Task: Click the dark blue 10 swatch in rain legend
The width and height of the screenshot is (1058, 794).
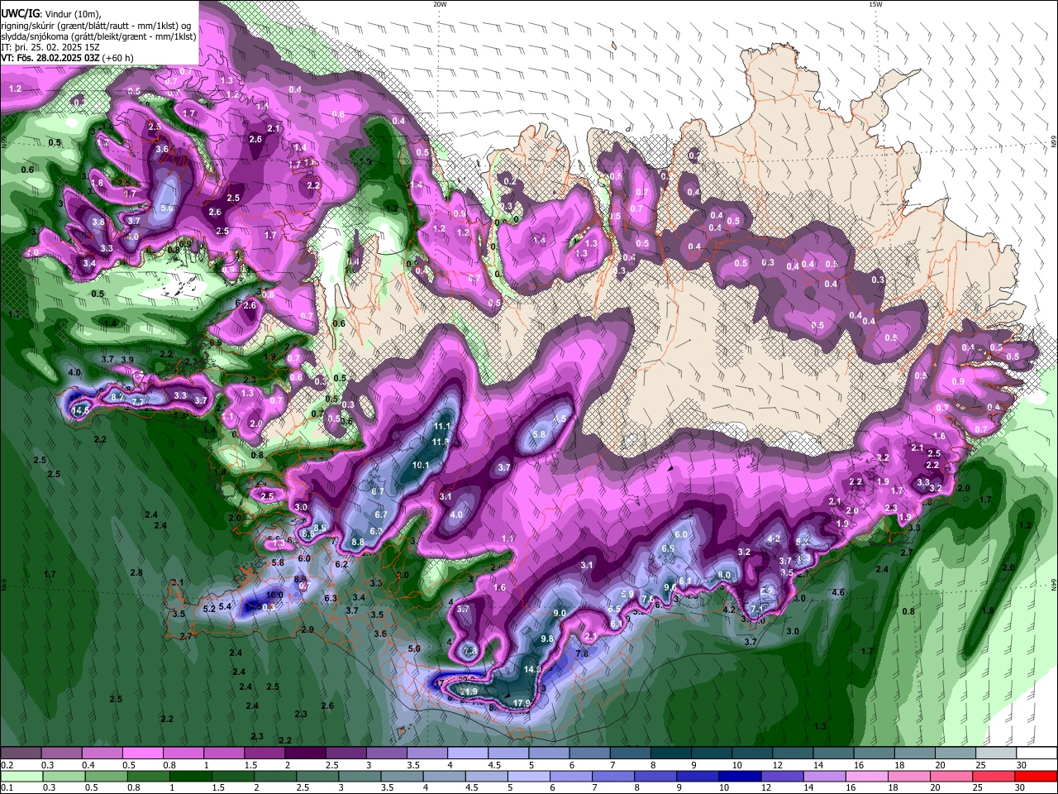Action: pos(740,777)
